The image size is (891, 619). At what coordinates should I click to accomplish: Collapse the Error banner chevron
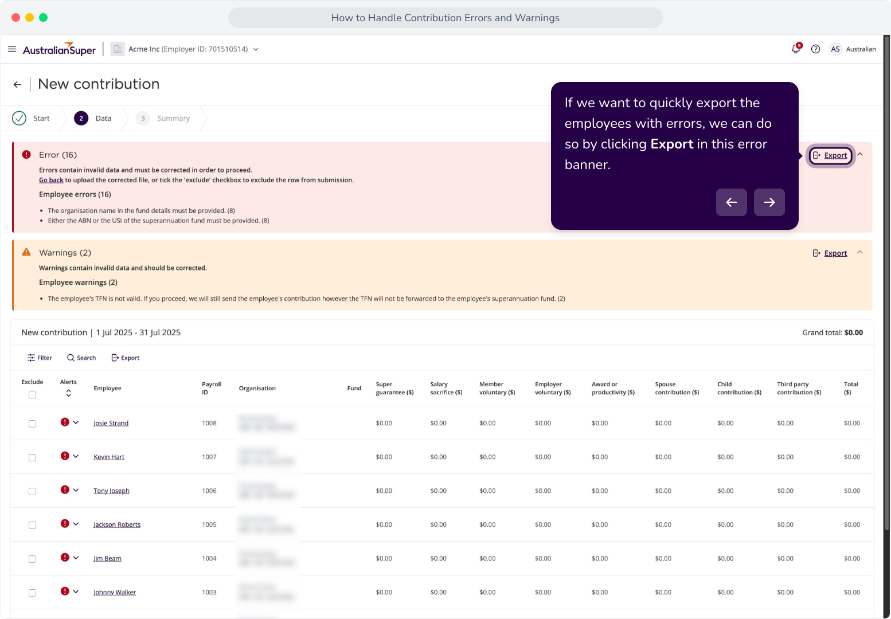coord(860,155)
